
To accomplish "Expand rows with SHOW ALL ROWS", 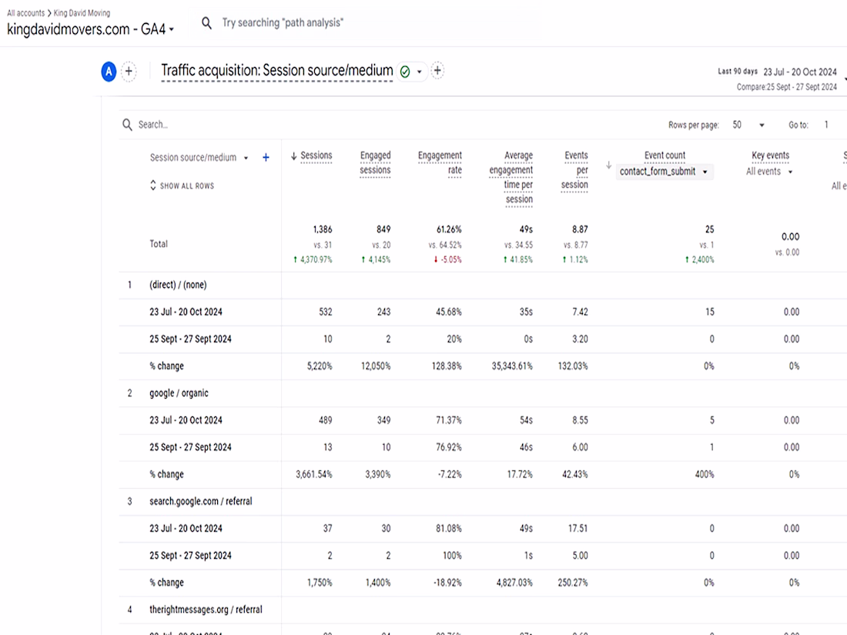I will [x=182, y=185].
